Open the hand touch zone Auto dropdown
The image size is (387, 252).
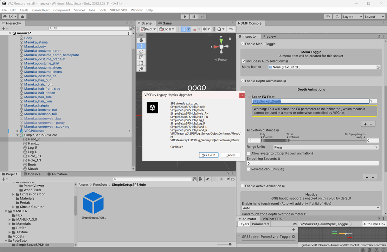(x=311, y=208)
